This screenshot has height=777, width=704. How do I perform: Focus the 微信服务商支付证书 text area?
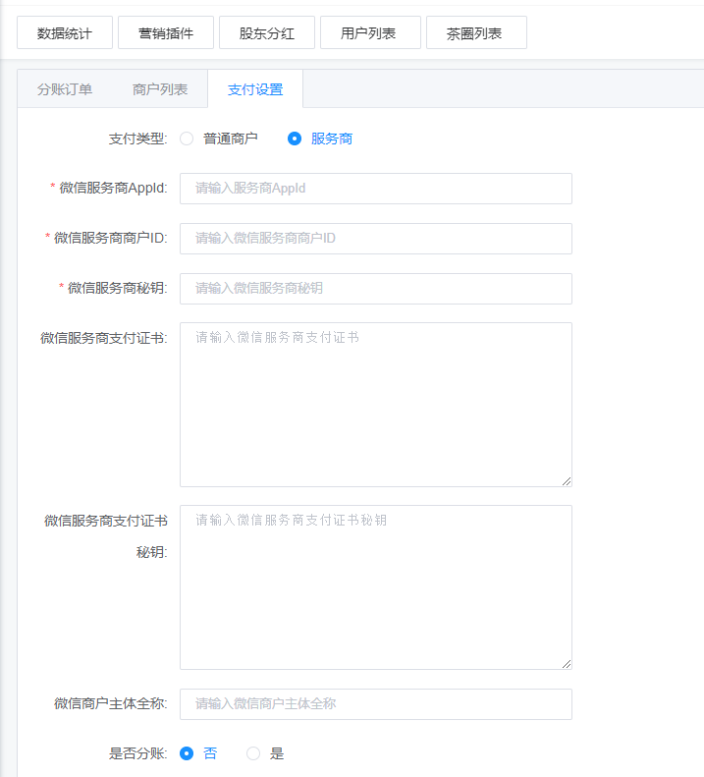375,404
